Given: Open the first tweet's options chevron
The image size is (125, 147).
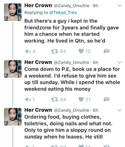Looking at the screenshot, I should 120,5.
